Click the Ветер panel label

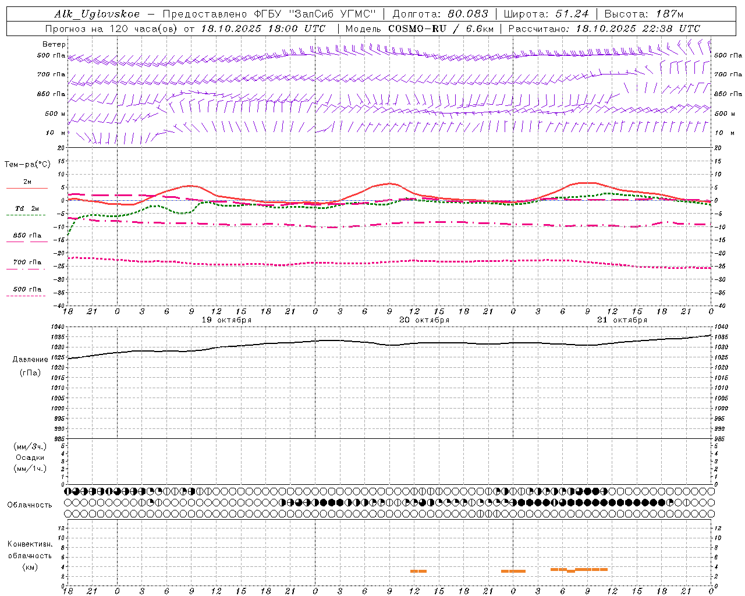[x=54, y=44]
